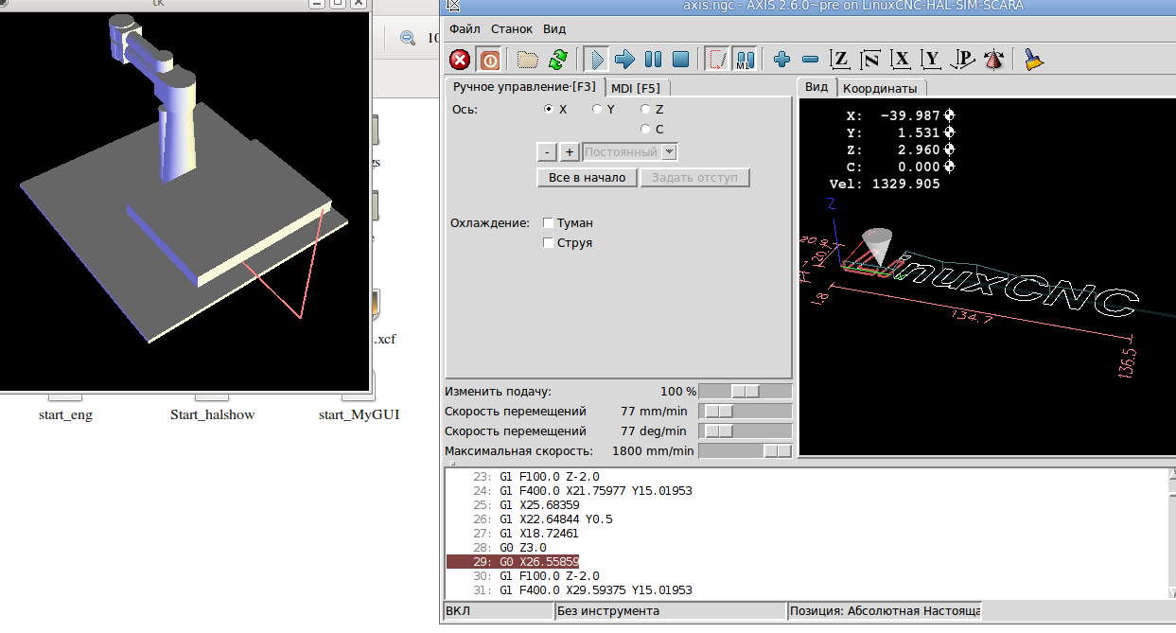Zoom out with the blue minus icon
Viewport: 1176px width, 633px height.
pyautogui.click(x=811, y=60)
